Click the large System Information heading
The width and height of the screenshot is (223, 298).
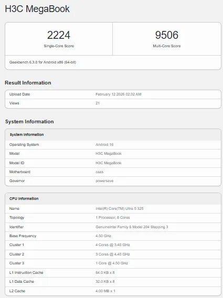[x=29, y=121]
